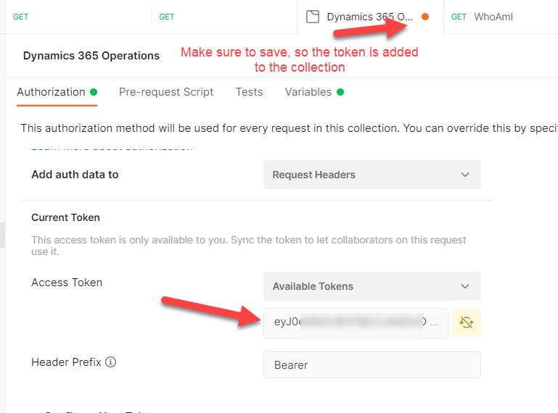Click the sync token icon button
This screenshot has width=558, height=413.
(466, 322)
